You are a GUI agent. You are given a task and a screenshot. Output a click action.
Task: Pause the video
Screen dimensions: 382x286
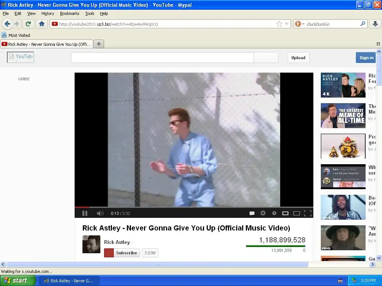pyautogui.click(x=85, y=213)
